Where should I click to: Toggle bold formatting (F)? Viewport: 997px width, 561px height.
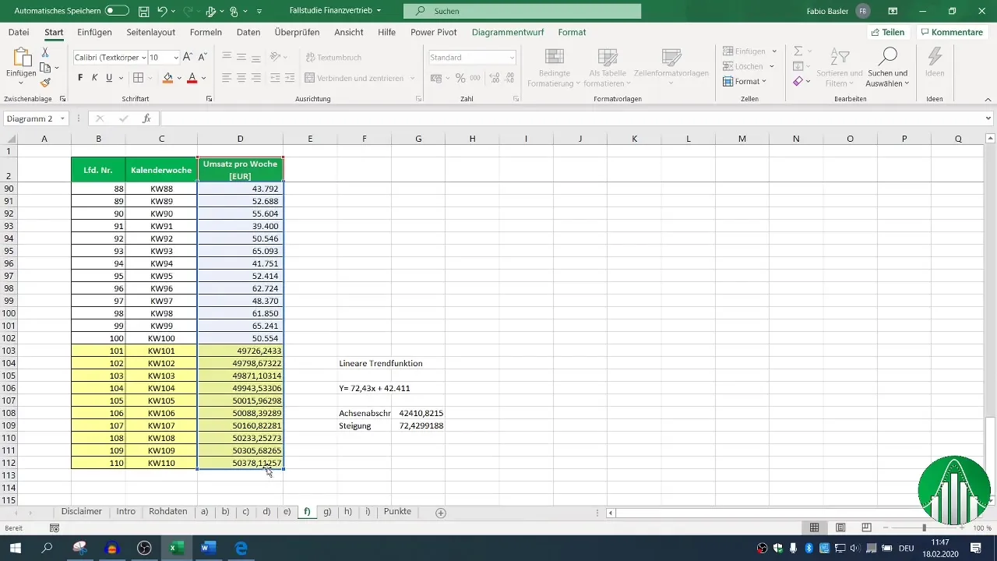(80, 78)
